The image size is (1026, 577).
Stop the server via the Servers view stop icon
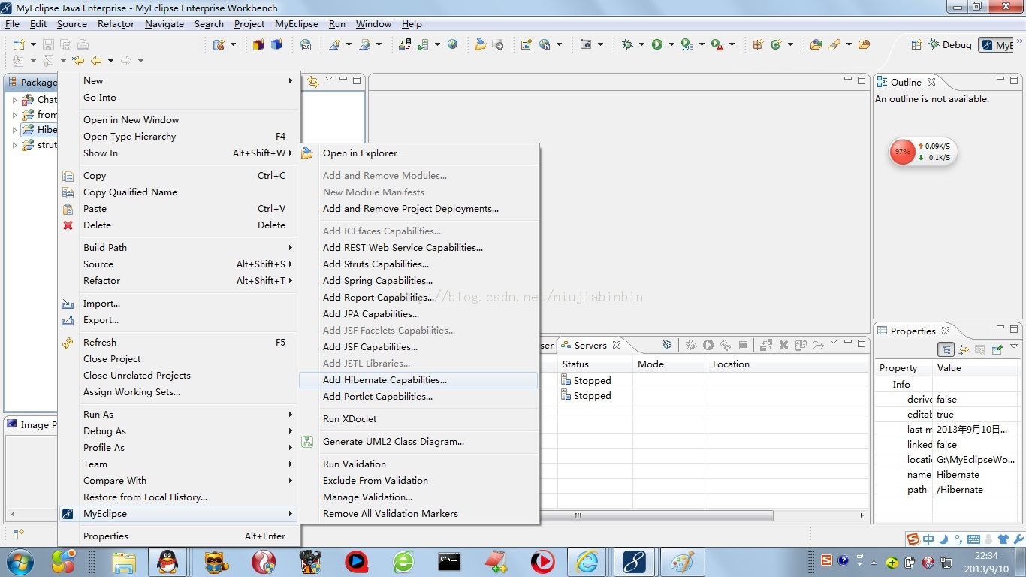744,345
